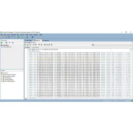The height and width of the screenshot is (133, 133).
Task: Click the Open folder icon in main toolbar
Action: [x=4, y=37]
